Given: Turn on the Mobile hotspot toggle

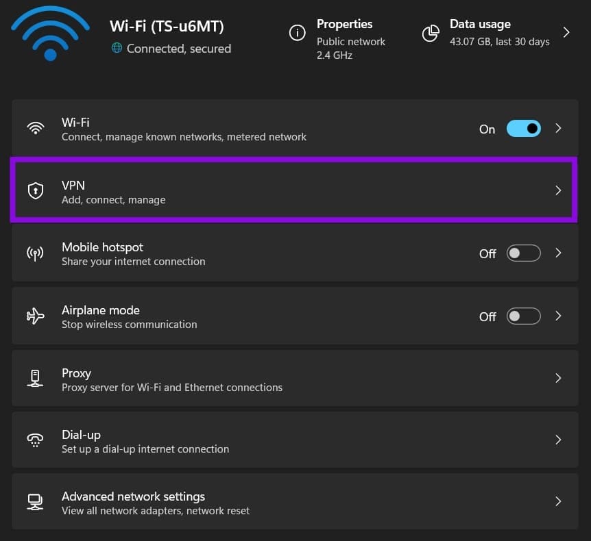Looking at the screenshot, I should pyautogui.click(x=524, y=253).
